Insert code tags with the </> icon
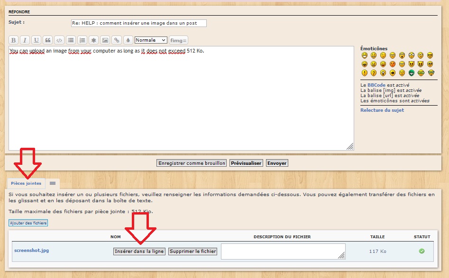449x278 pixels. tap(59, 40)
